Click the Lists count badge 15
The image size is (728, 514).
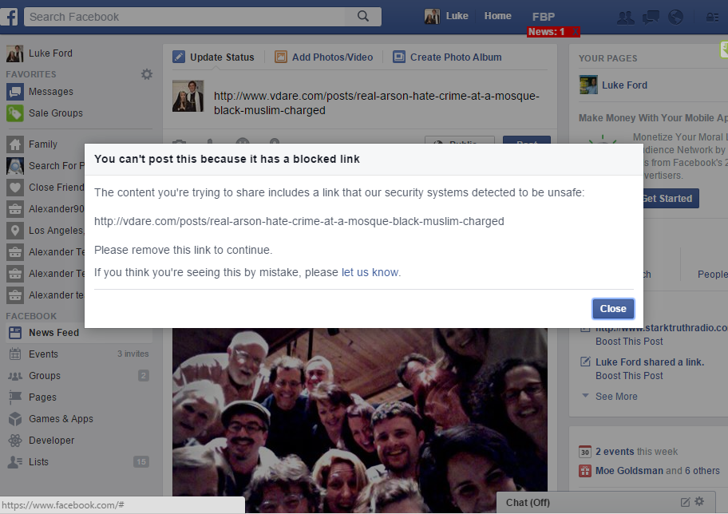coord(141,462)
